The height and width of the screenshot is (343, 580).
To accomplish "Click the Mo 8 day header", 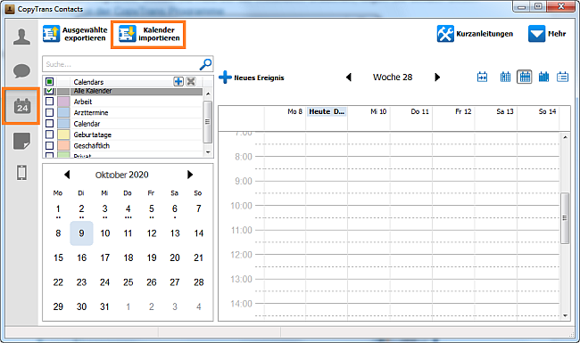I will coord(294,111).
